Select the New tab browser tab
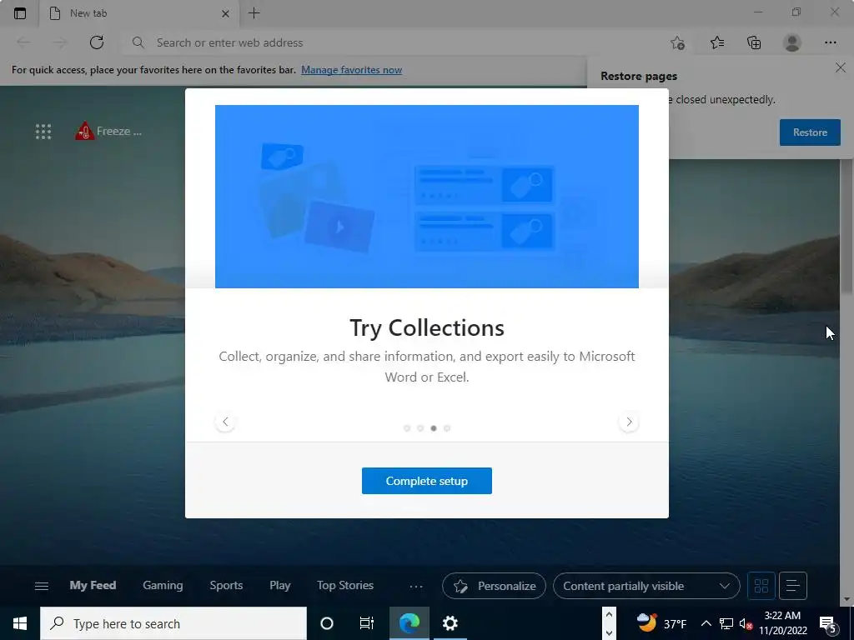This screenshot has height=640, width=854. 138,13
